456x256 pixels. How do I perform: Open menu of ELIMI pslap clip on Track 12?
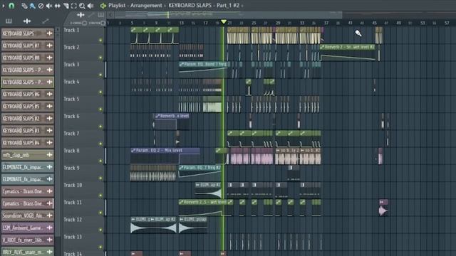[x=182, y=219]
